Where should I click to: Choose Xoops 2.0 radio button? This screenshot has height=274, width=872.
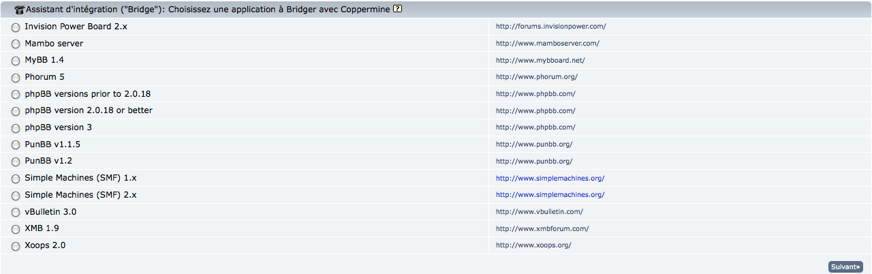pyautogui.click(x=16, y=245)
